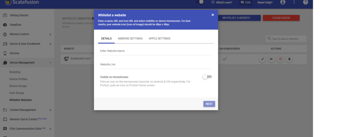
Task: Open Device Groups submenu item
Action: click(18, 86)
